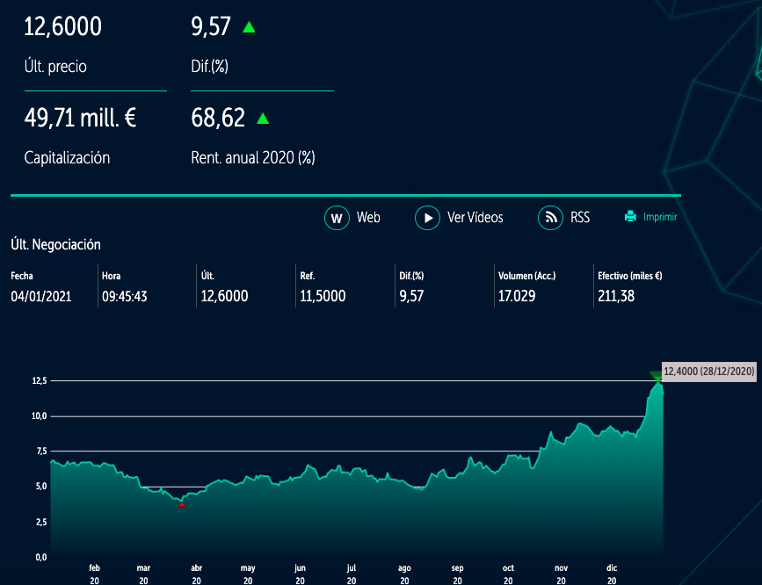Screen dimensions: 762x585
Task: Click green up arrow beside 68,62
Action: point(263,118)
